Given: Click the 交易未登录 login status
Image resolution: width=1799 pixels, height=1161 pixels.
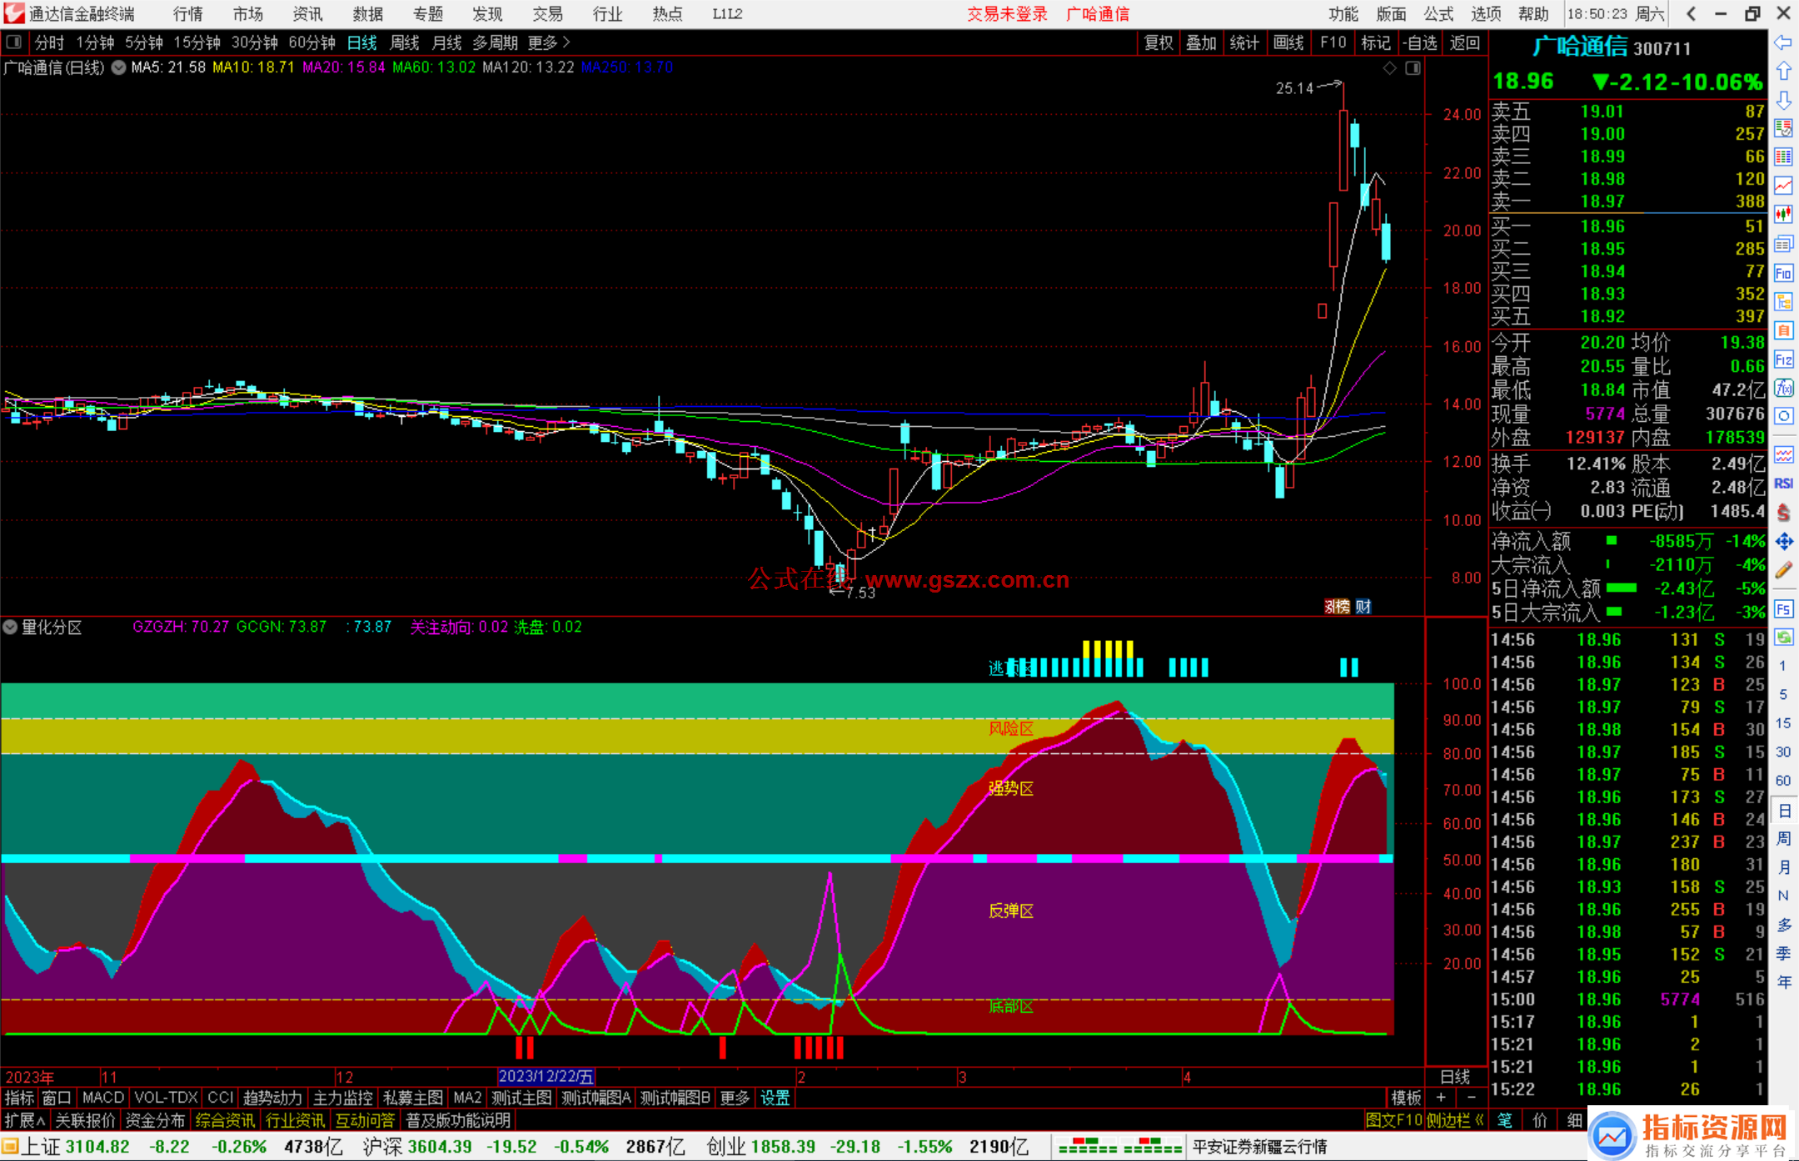Looking at the screenshot, I should click(1007, 13).
